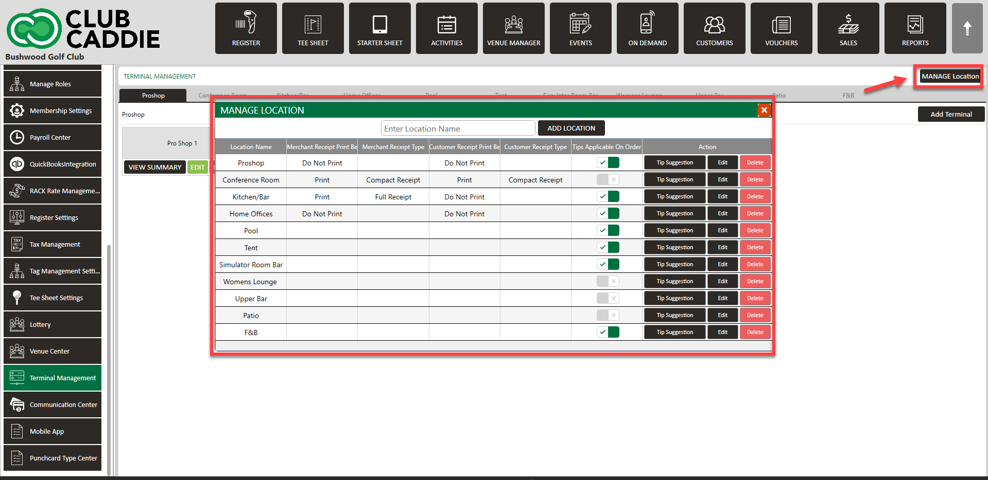Close the Manage Location dialog
988x480 pixels.
point(764,110)
